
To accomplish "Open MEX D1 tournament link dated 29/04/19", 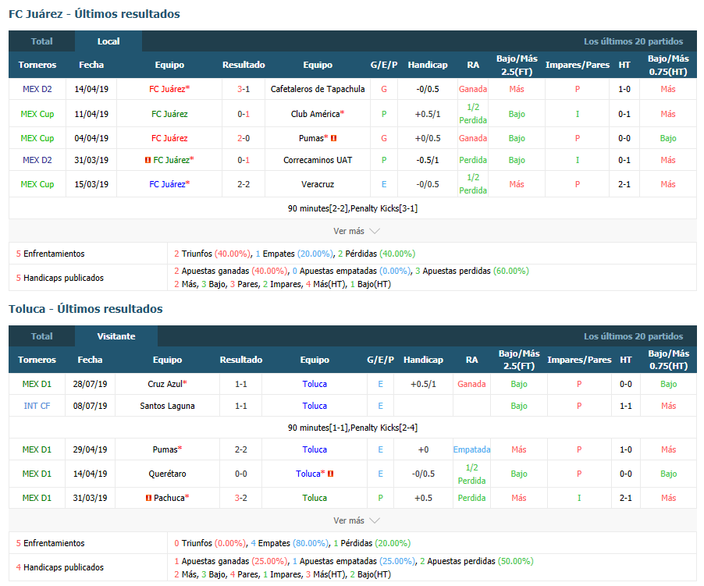I will (37, 449).
